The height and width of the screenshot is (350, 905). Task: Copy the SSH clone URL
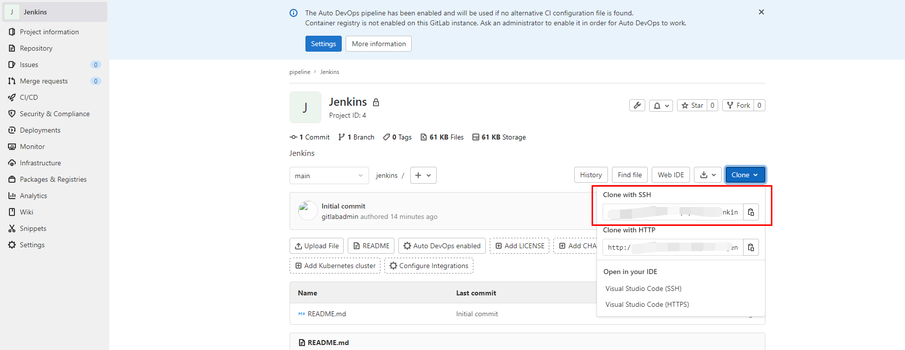tap(751, 212)
